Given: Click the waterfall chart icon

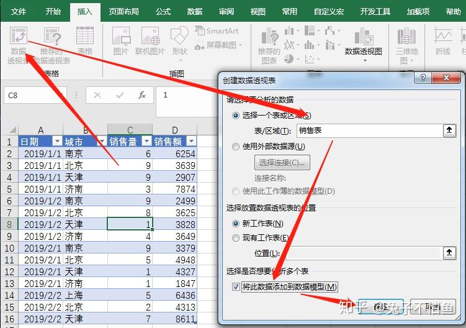Looking at the screenshot, I should 329,30.
